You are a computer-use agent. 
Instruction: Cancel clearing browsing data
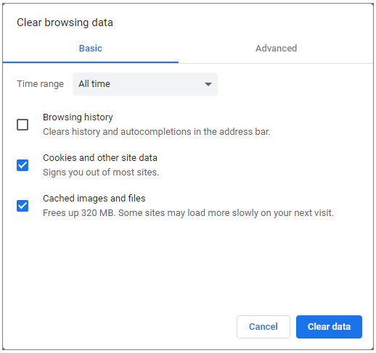pos(263,327)
